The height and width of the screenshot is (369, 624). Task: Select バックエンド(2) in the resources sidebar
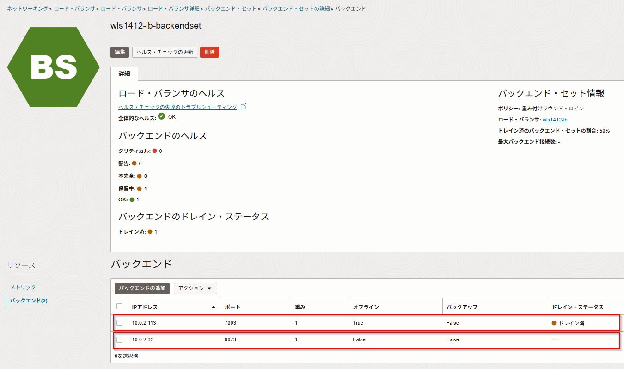(29, 301)
